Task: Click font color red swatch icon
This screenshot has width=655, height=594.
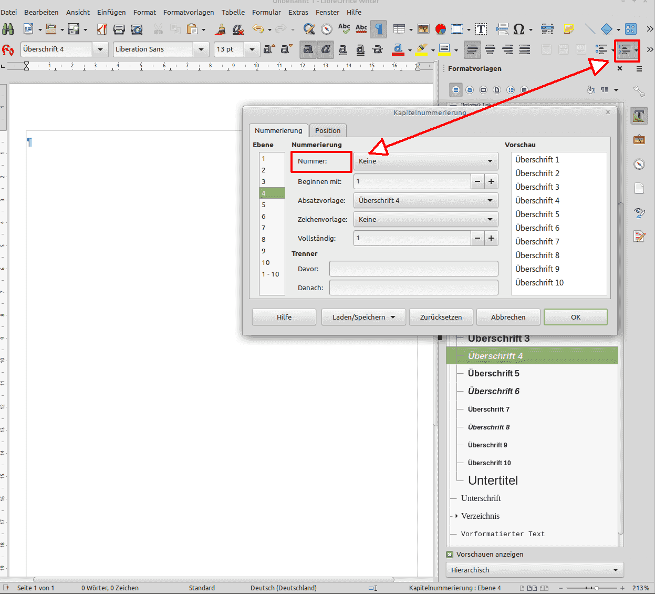Action: coord(398,49)
